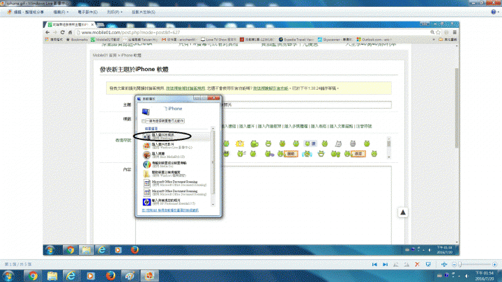Choose 開啟裝置以檢視檔案 folder option in AutoPlay
Image resolution: width=502 pixels, height=282 pixels.
point(176,173)
